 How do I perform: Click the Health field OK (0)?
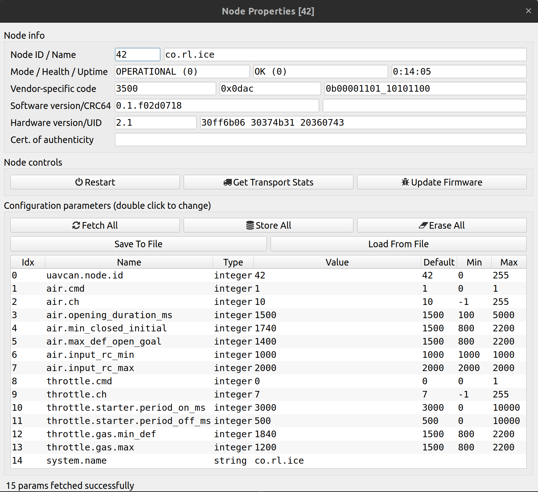[321, 72]
